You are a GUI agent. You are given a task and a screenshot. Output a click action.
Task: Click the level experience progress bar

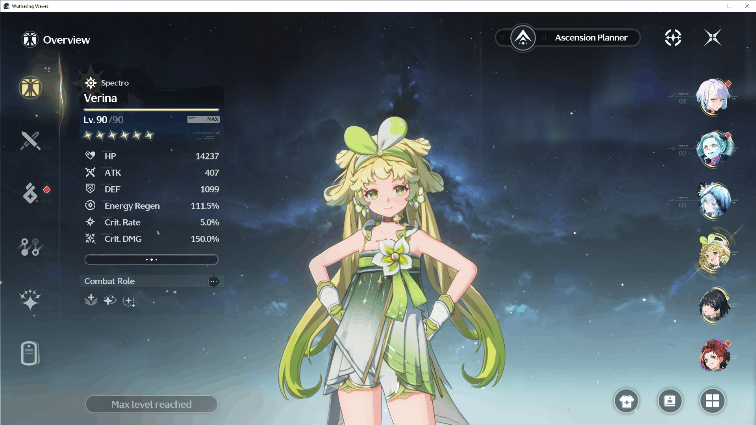coord(152,110)
